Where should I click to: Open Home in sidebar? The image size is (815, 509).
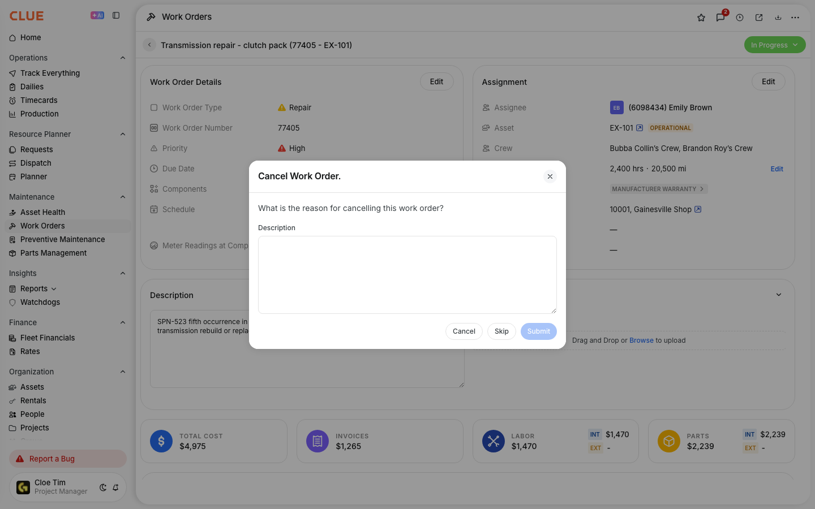coord(68,37)
